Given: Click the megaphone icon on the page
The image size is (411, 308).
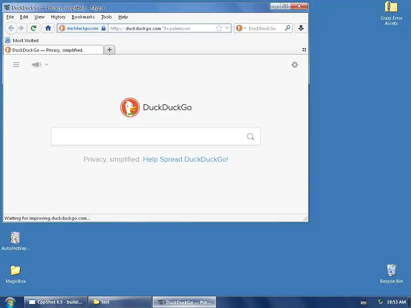Looking at the screenshot, I should coord(37,65).
